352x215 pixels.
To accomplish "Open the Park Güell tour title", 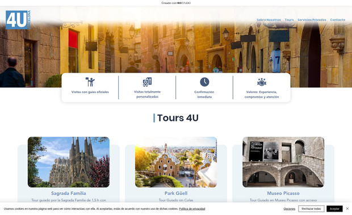I will tap(176, 193).
